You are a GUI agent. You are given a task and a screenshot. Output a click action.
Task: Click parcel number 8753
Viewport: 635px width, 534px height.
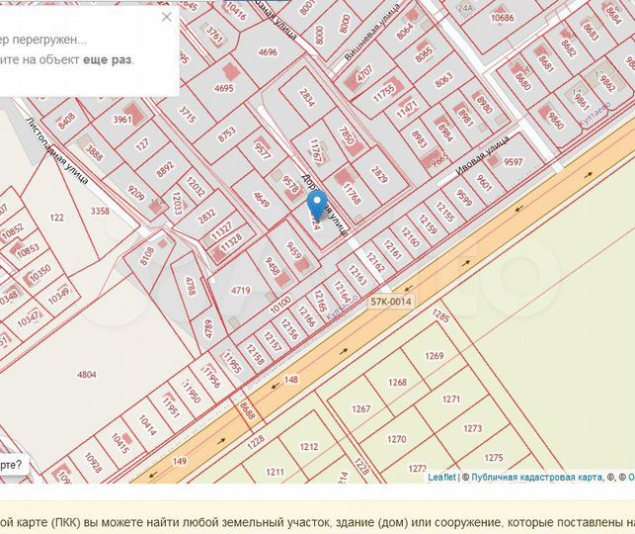tap(227, 134)
